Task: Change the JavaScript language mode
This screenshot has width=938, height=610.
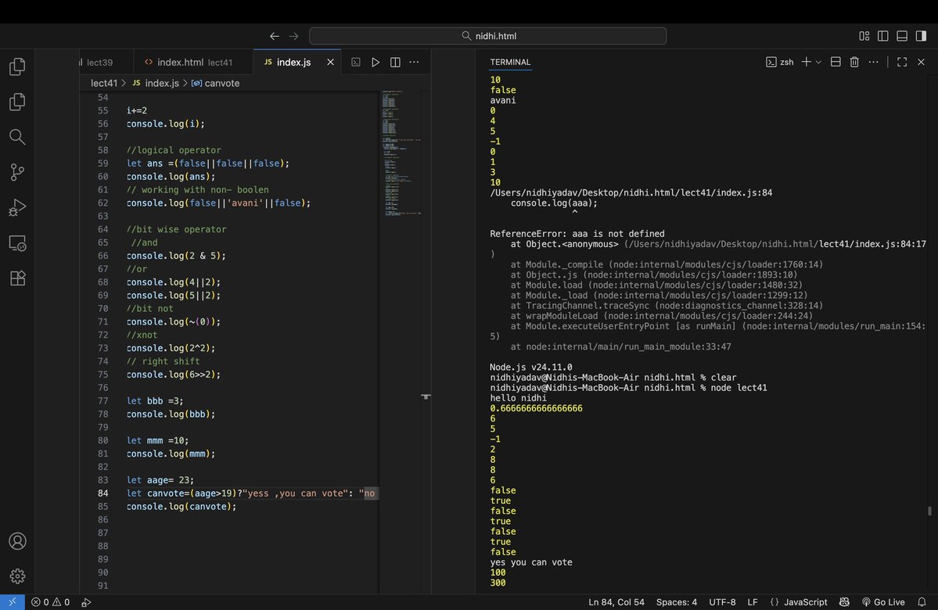Action: point(805,602)
